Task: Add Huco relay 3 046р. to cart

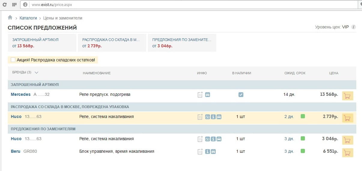Action: point(348,140)
